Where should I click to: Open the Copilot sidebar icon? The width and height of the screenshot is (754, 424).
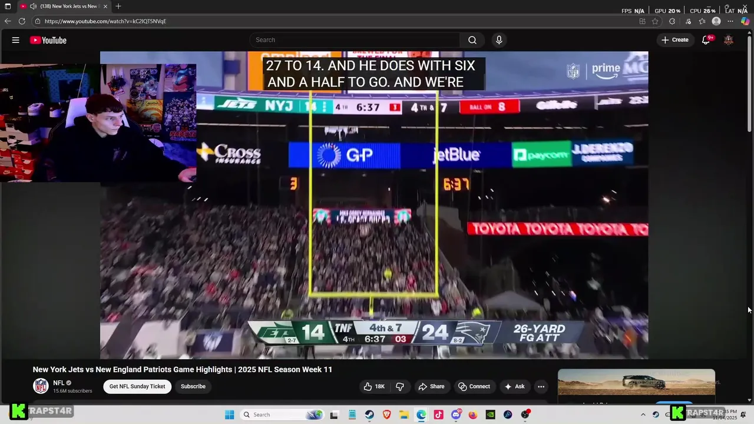tap(745, 21)
